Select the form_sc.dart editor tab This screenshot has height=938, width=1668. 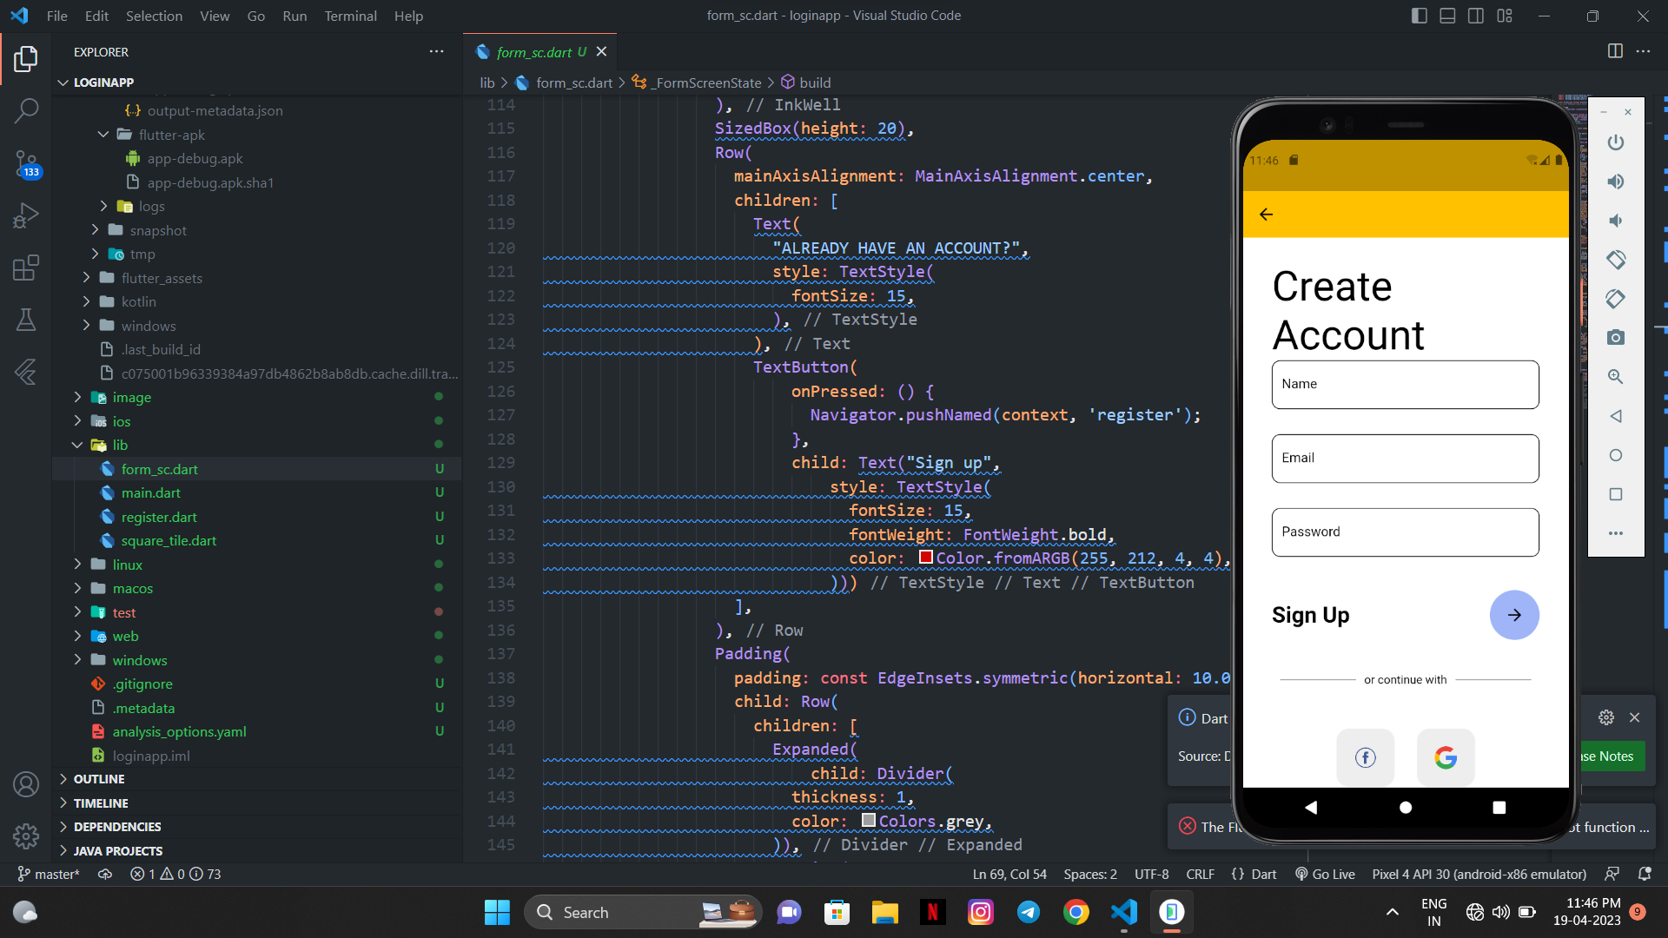point(540,52)
